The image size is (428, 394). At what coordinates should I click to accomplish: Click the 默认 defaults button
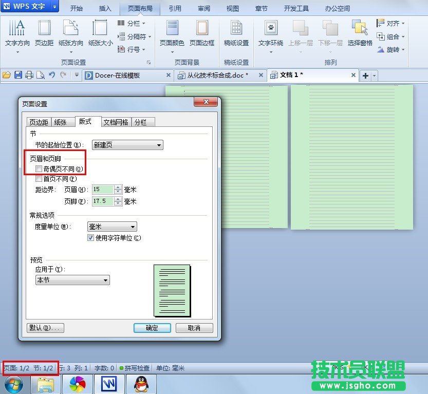point(45,328)
